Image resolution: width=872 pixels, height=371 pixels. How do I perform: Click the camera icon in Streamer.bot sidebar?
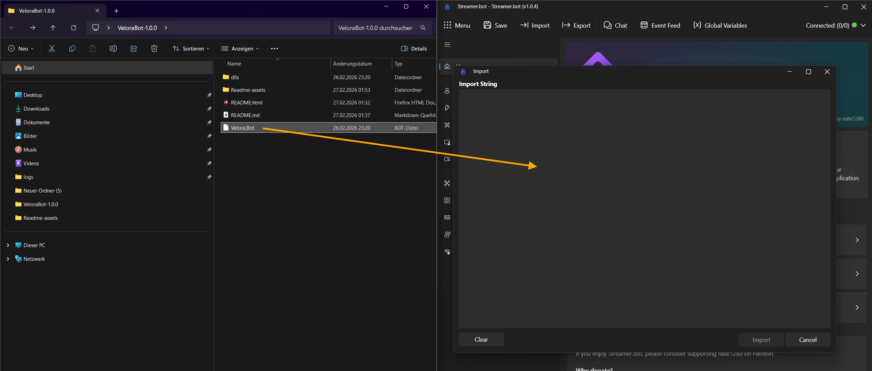(447, 159)
